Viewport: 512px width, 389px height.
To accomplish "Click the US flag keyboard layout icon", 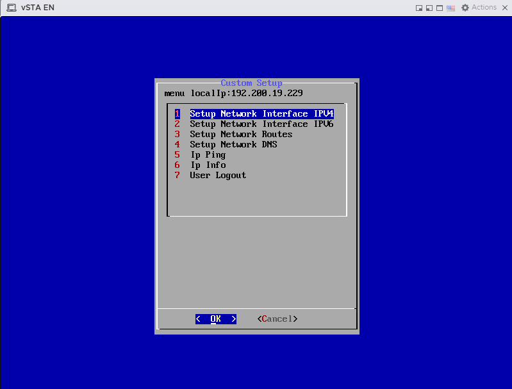I will coord(450,8).
